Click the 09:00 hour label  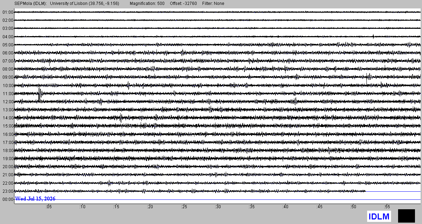pos(8,77)
